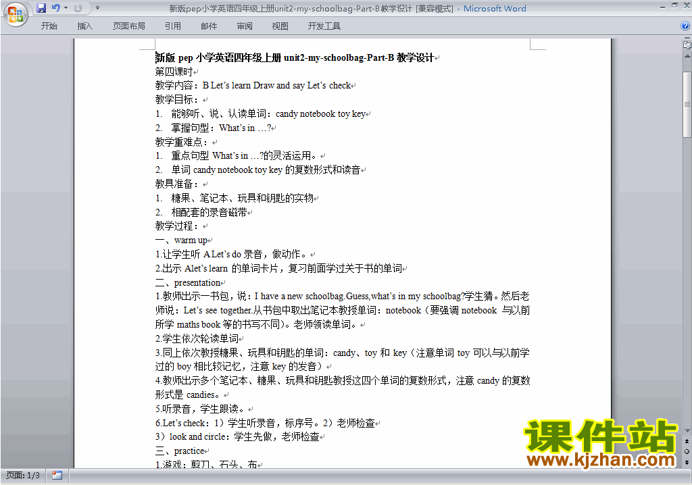Open the 开始 ribbon tab
692x485 pixels.
pos(49,26)
